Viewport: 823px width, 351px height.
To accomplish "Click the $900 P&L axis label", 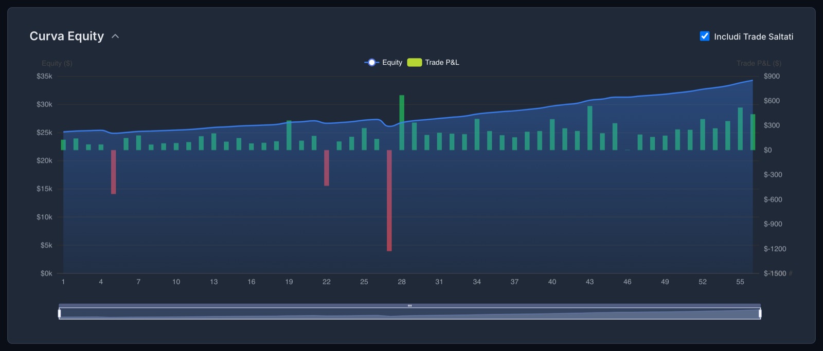I will [772, 76].
